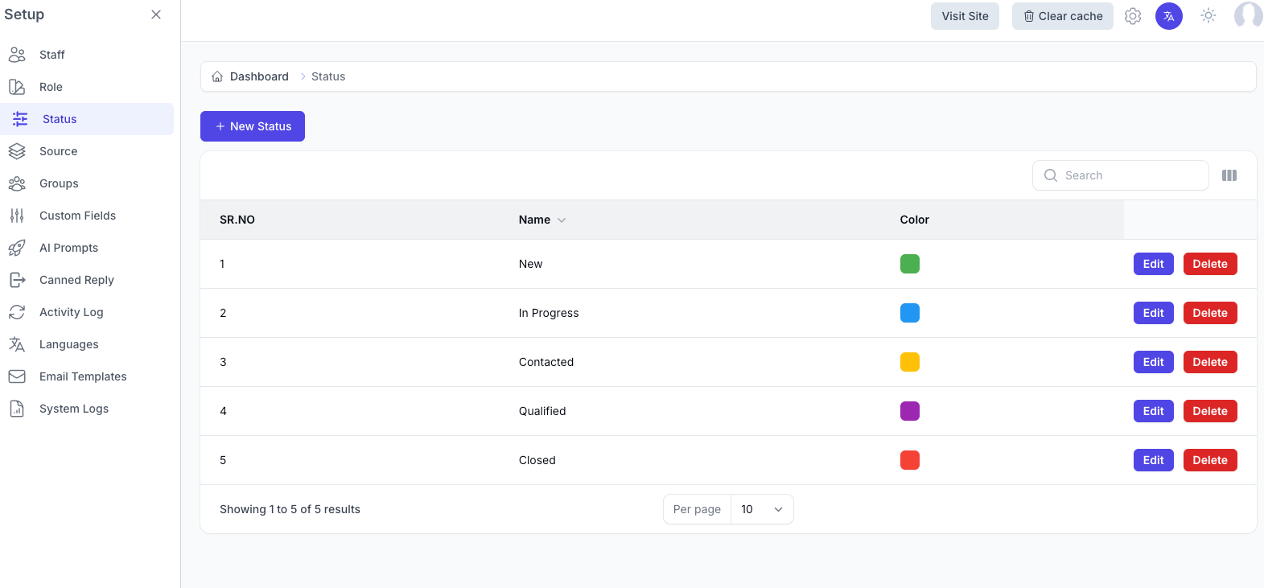The width and height of the screenshot is (1264, 588).
Task: Click blue swatch for In Progress
Action: click(x=910, y=313)
